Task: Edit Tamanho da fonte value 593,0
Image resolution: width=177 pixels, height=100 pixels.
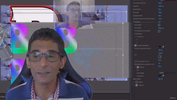Action: click(x=160, y=3)
